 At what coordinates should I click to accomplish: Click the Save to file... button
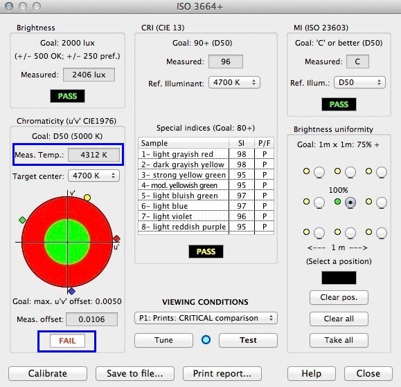coord(135,373)
